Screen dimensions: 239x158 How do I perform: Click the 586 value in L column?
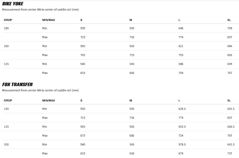[181, 64]
